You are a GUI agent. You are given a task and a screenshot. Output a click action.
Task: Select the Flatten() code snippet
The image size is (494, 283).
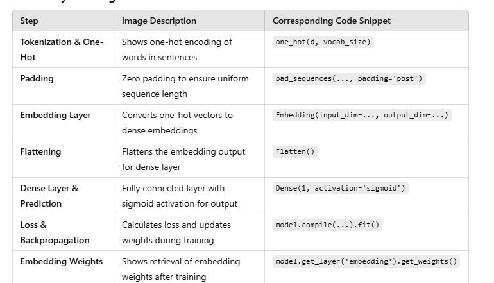(295, 151)
